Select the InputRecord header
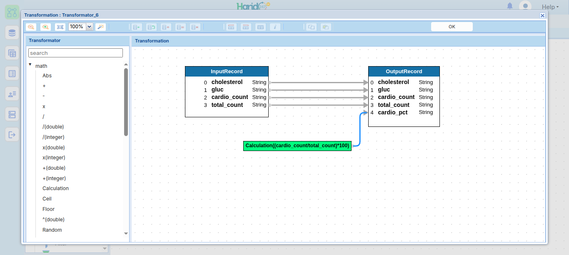 pyautogui.click(x=227, y=72)
